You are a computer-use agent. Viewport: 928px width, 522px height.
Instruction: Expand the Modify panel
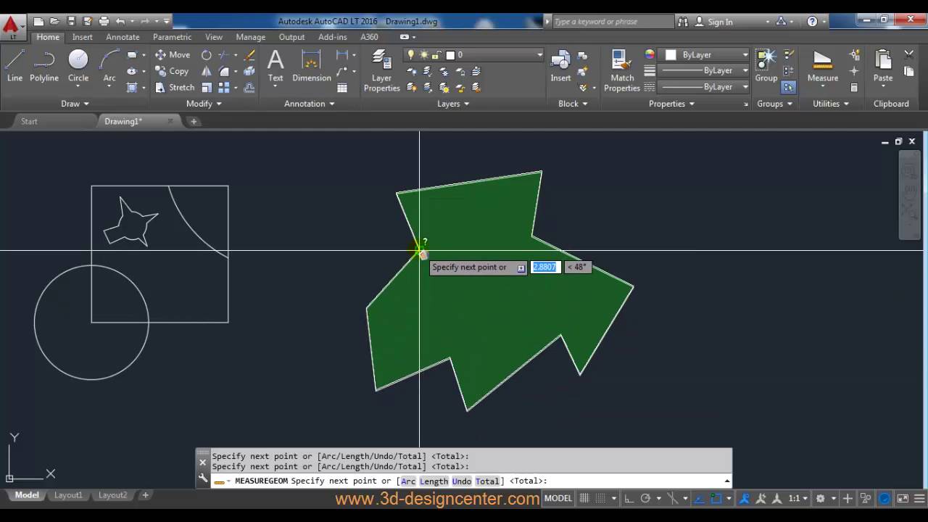pos(204,104)
